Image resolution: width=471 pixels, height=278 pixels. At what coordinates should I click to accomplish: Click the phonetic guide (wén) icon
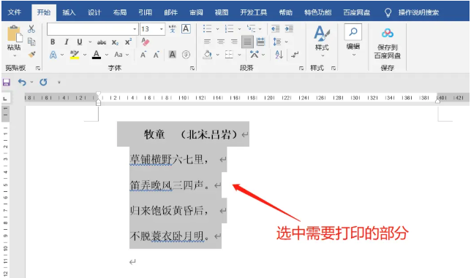173,29
